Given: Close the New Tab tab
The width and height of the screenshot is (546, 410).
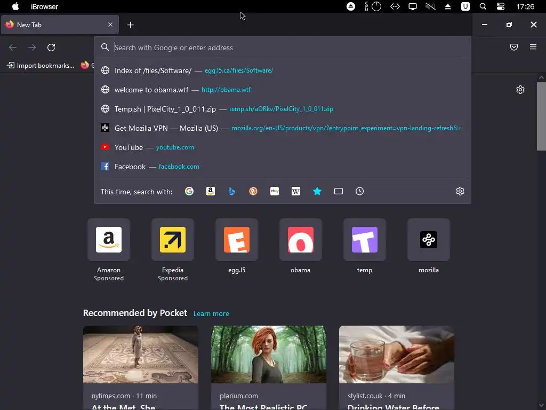Looking at the screenshot, I should tap(110, 25).
